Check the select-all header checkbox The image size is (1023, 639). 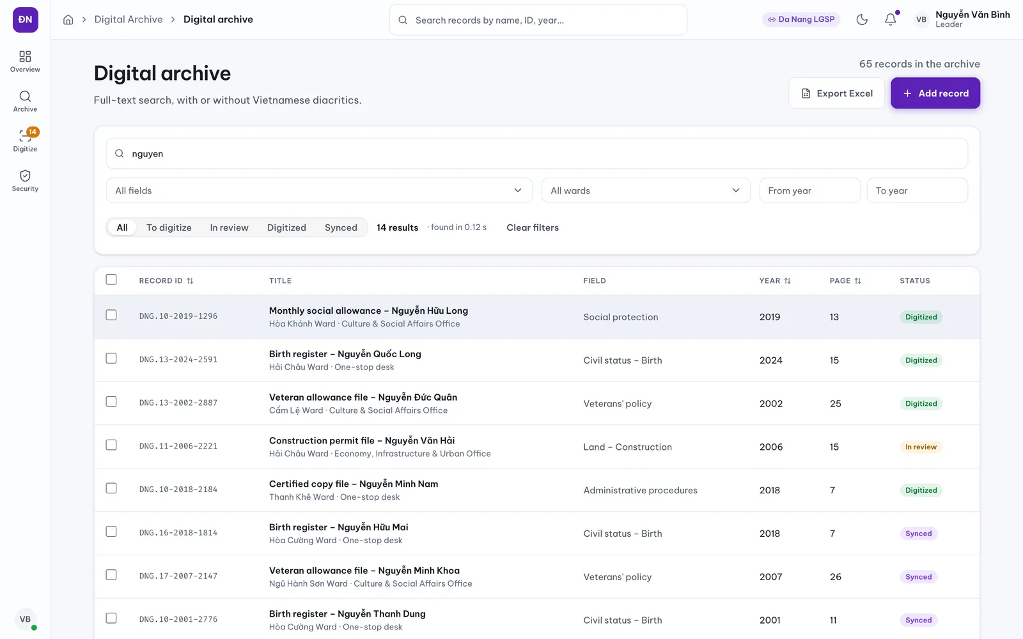[111, 280]
